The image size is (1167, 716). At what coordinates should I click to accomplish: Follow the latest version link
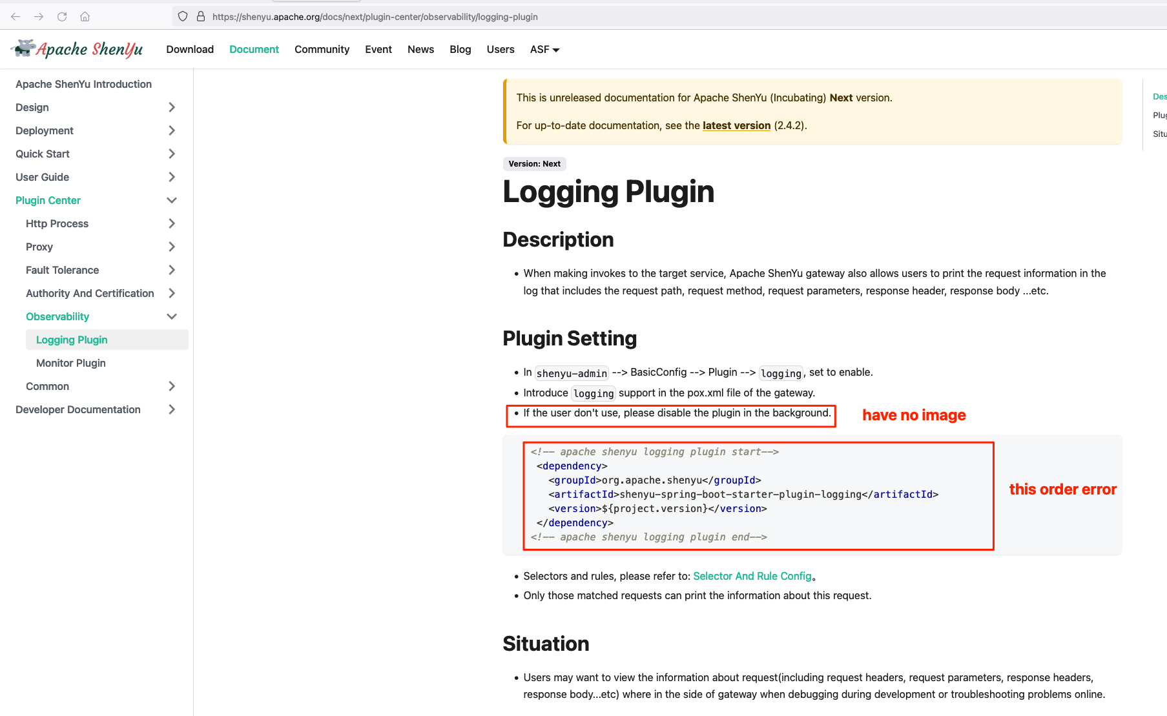pos(736,125)
